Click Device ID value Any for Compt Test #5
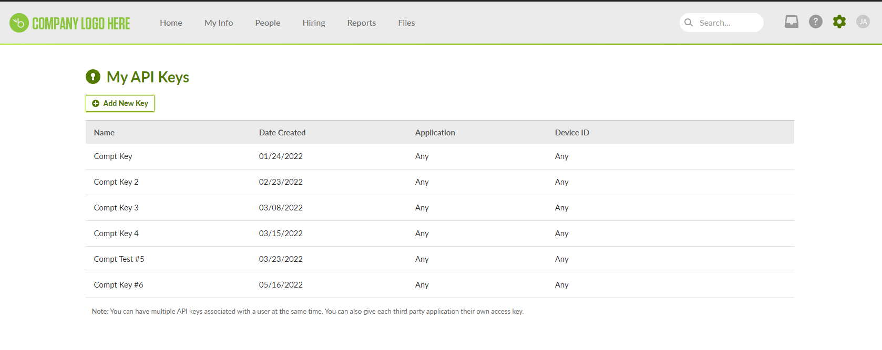This screenshot has height=350, width=882. point(561,259)
